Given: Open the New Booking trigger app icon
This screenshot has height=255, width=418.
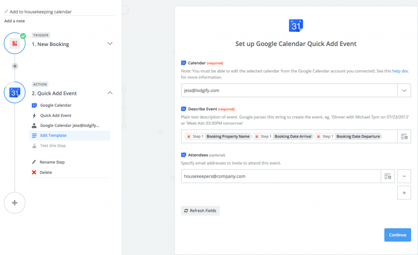Looking at the screenshot, I should 15,43.
